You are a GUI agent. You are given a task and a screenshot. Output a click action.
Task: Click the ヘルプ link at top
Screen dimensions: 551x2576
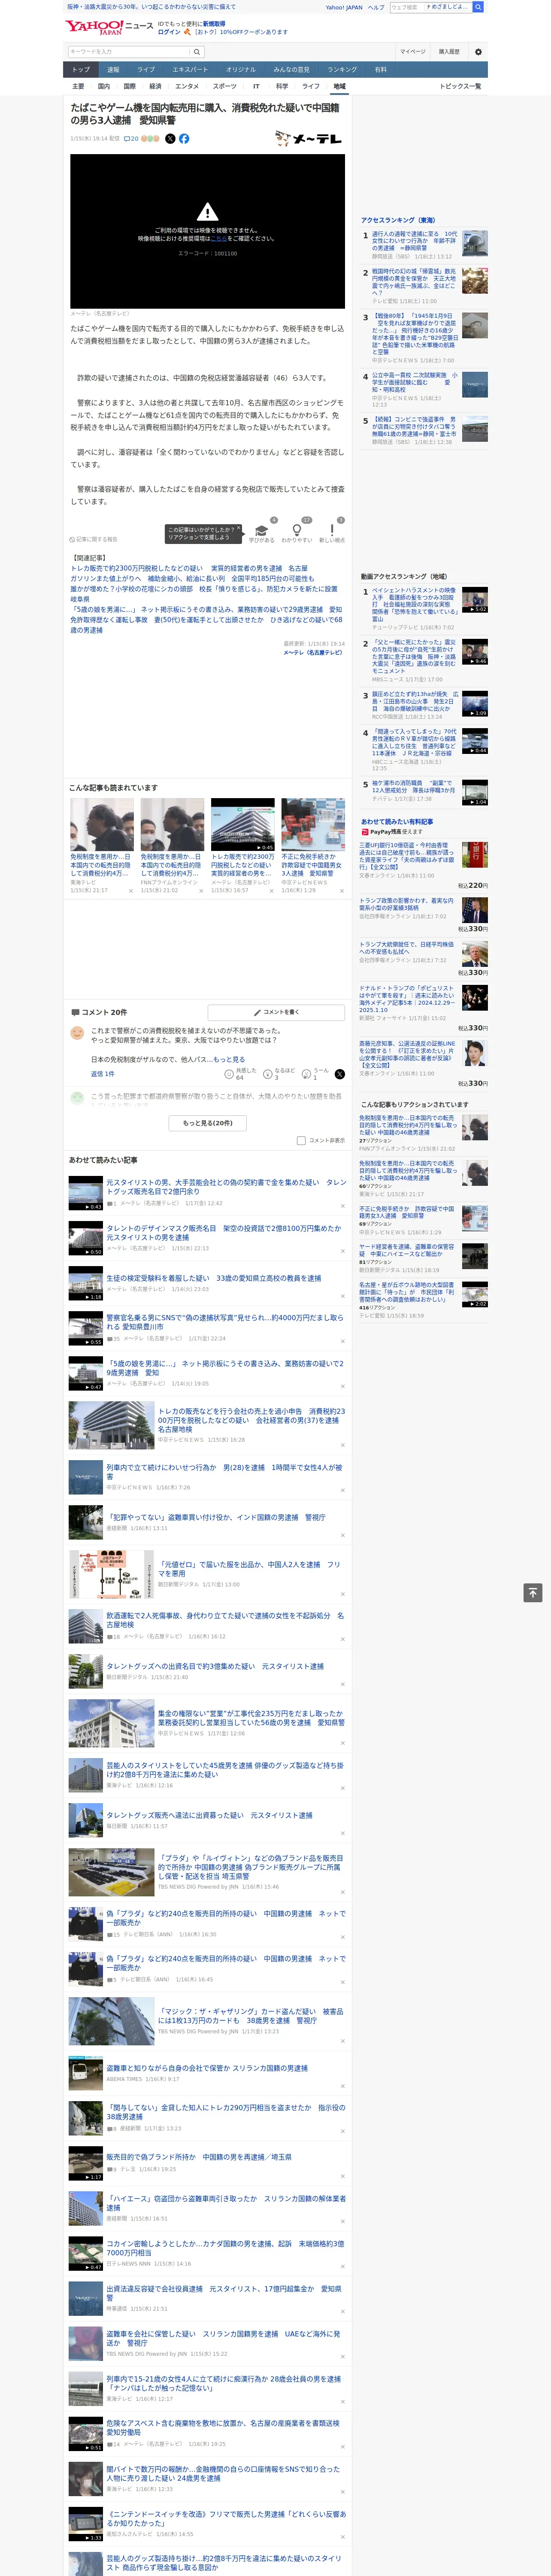[376, 7]
